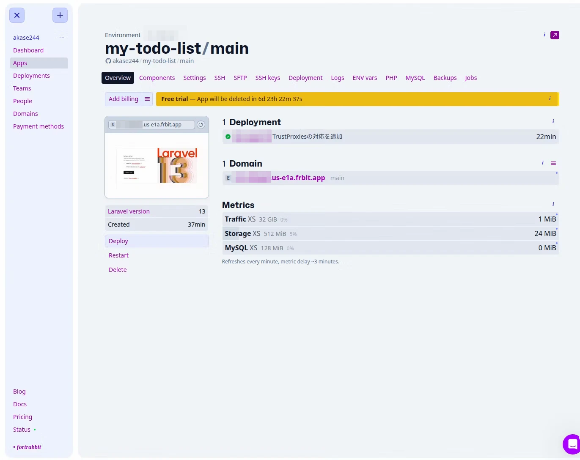Open the chat bubble widget
This screenshot has height=460, width=580.
coord(572,444)
